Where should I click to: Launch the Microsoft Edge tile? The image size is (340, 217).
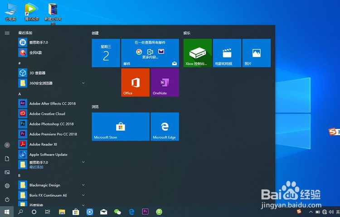(x=165, y=126)
